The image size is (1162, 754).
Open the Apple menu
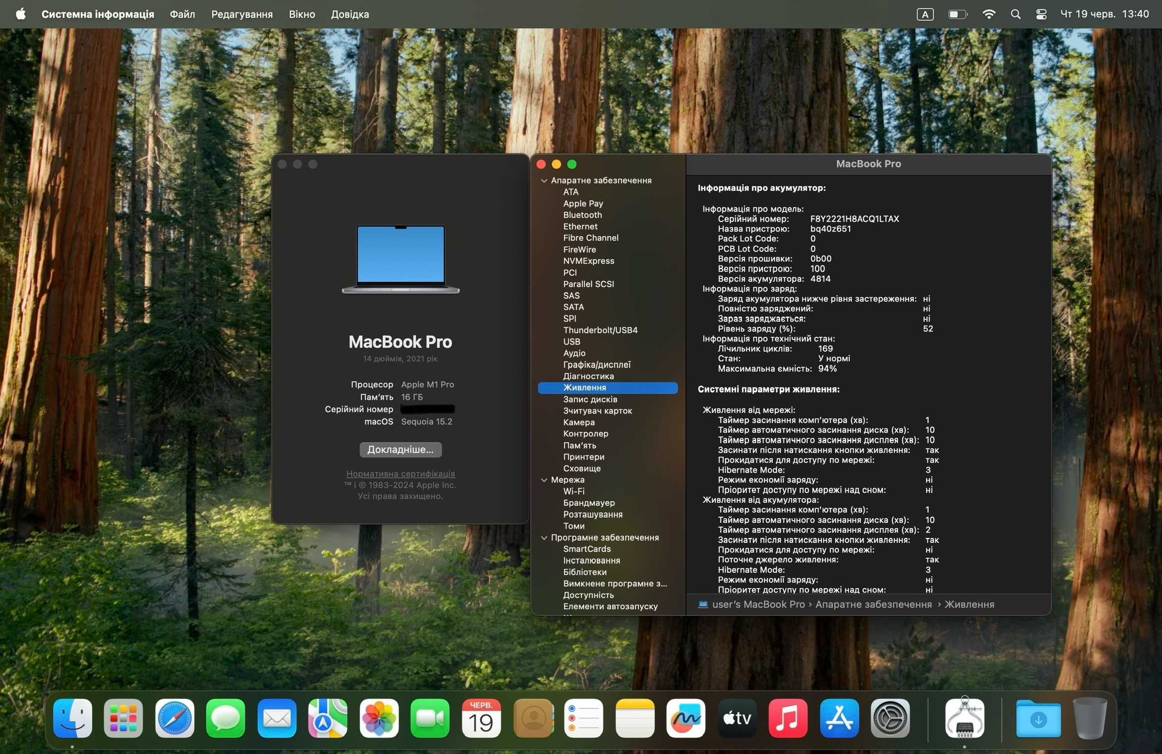coord(21,14)
